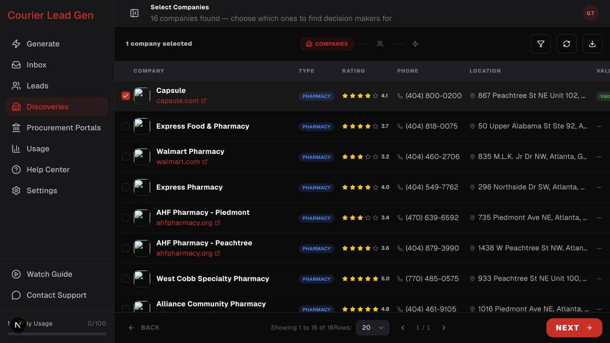Click the monthly usage progress bar

(57, 334)
